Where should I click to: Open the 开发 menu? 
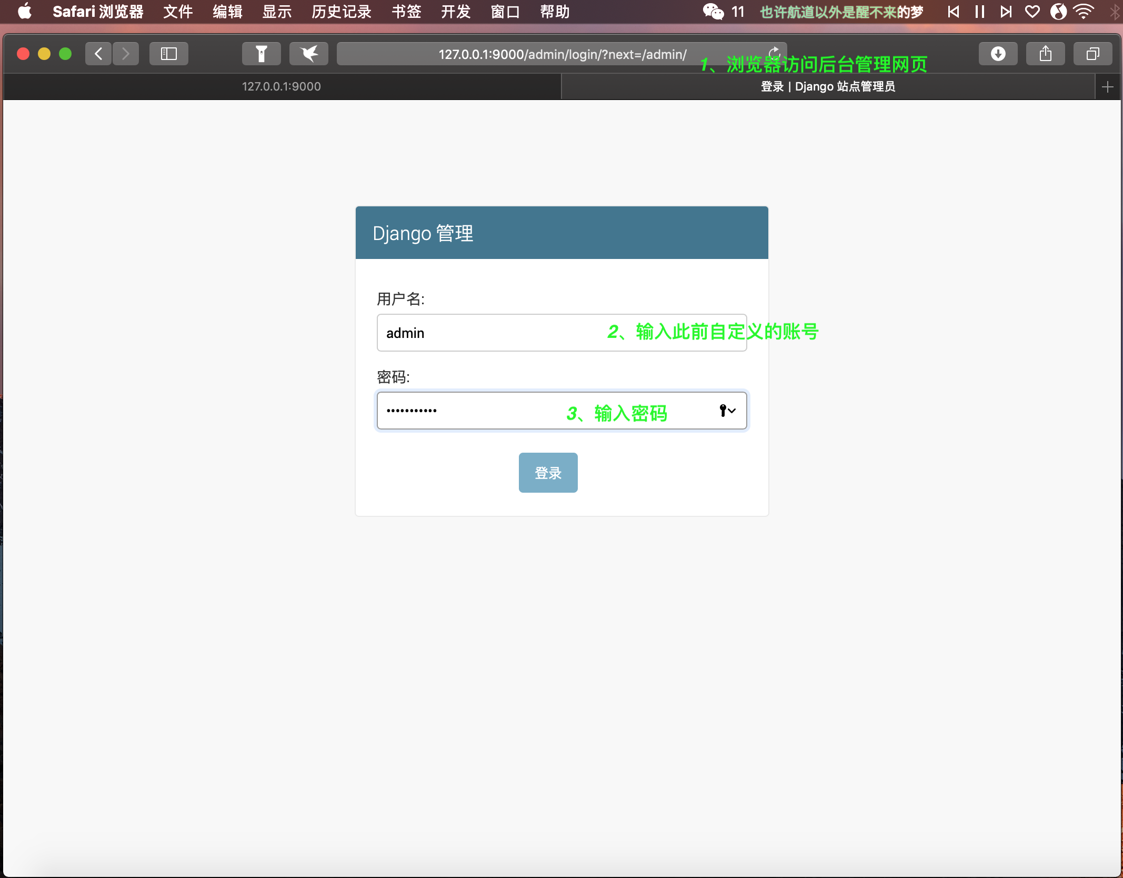(456, 12)
